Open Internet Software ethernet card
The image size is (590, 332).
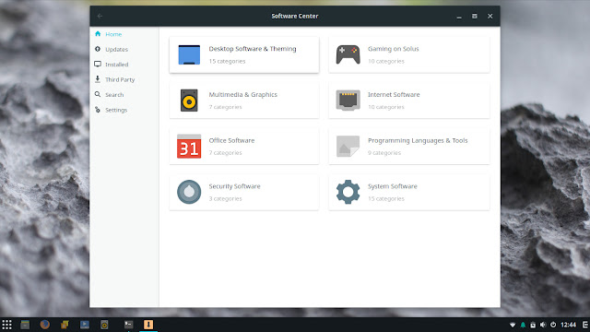[409, 101]
